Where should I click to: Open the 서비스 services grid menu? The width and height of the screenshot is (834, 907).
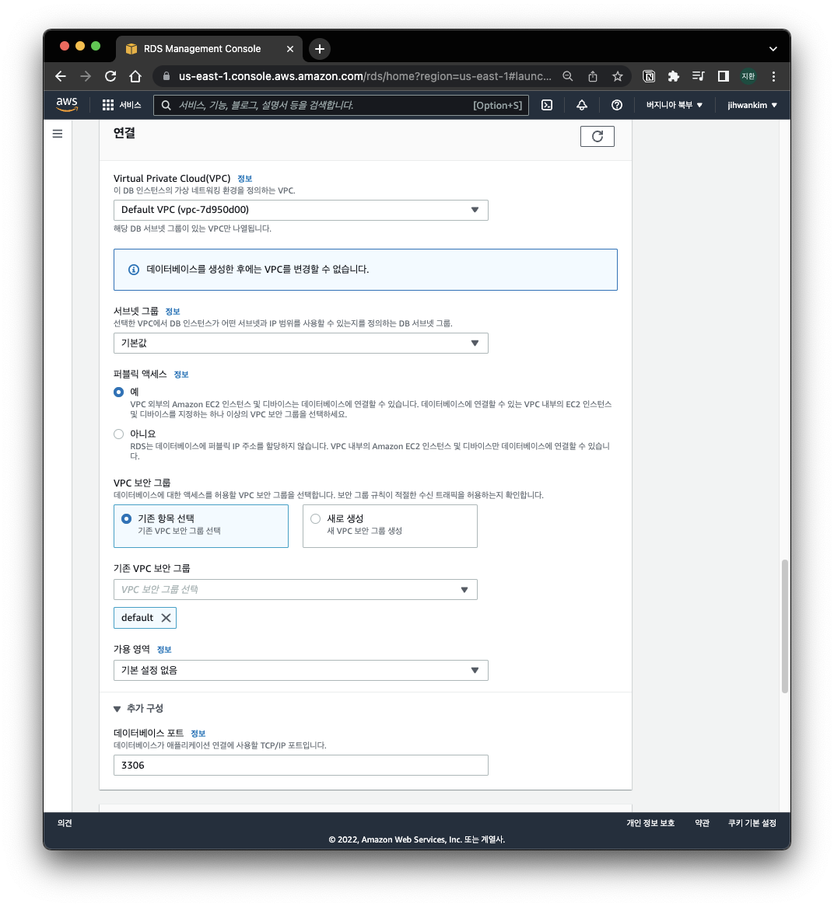coord(121,105)
